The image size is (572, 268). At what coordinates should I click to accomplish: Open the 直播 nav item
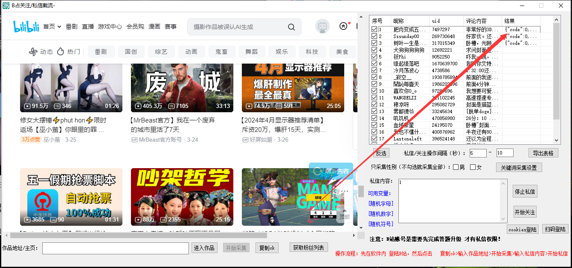pos(88,26)
